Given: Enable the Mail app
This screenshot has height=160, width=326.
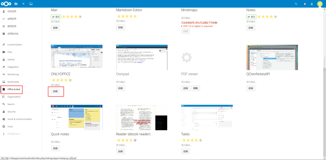Looking at the screenshot, I should (x=55, y=28).
